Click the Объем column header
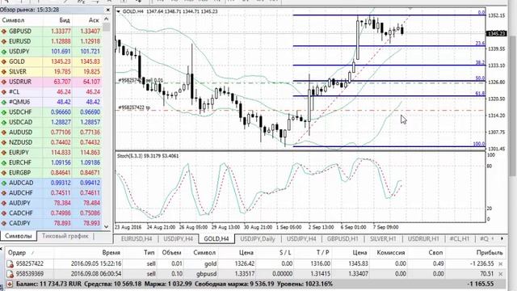Viewport: 517px width, 291px height. (x=171, y=253)
